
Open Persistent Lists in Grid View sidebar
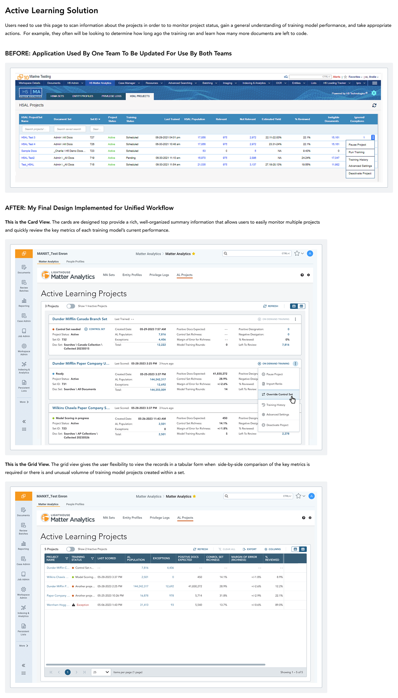[23, 629]
